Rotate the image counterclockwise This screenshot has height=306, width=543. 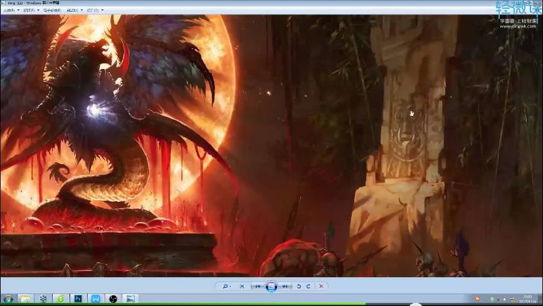pos(299,287)
